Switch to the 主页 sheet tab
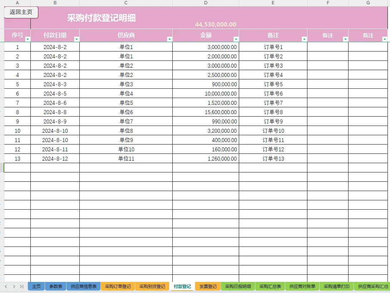 36,287
